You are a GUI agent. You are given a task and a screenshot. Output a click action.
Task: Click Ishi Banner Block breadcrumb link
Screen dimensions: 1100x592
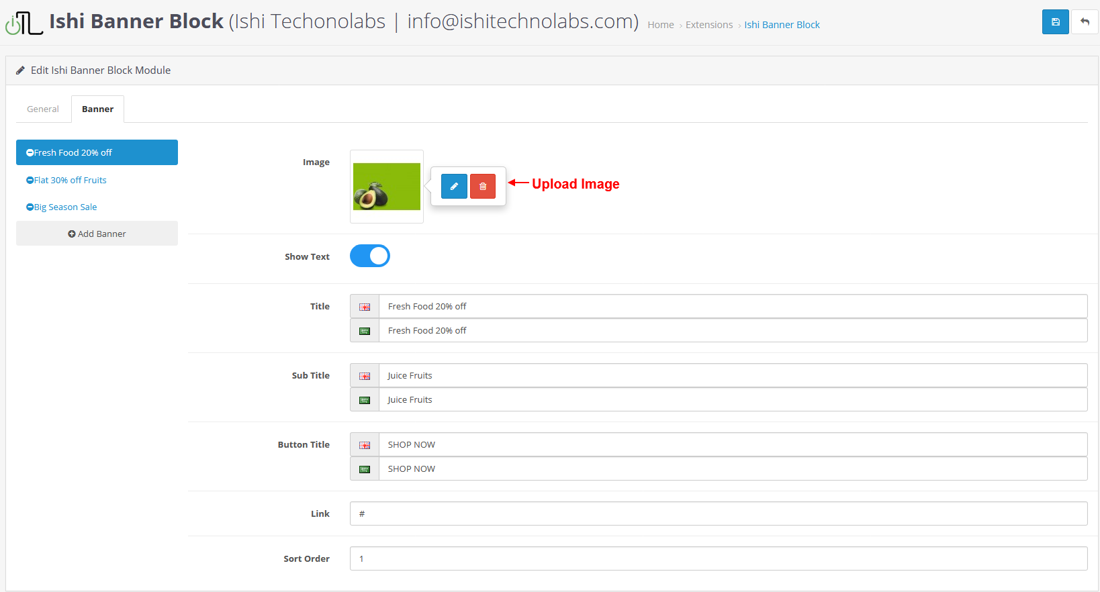tap(782, 25)
